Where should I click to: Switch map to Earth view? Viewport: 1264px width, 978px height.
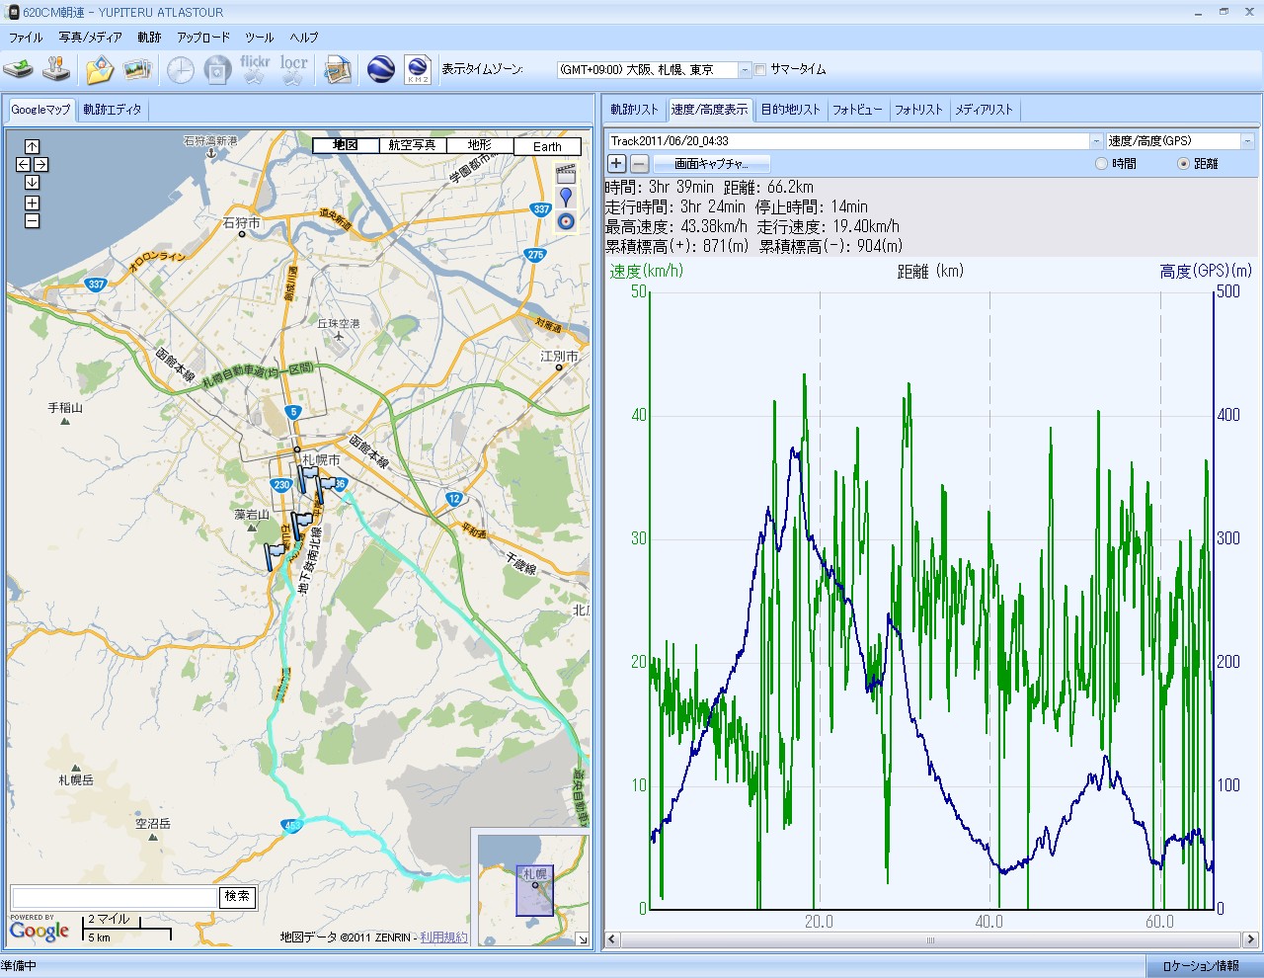547,146
